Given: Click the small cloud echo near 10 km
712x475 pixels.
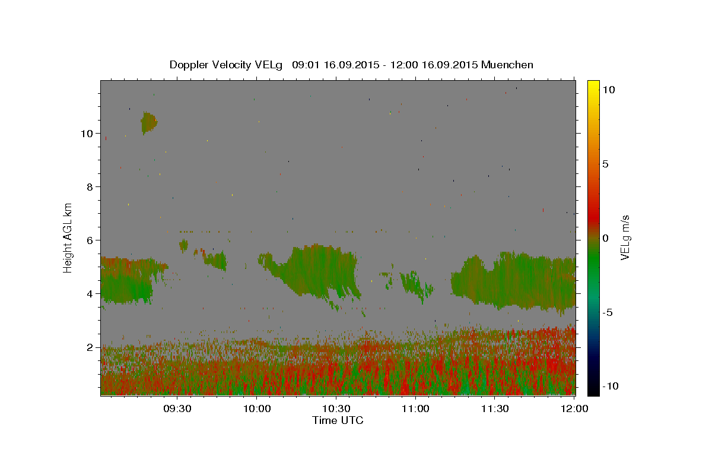Looking at the screenshot, I should click(x=148, y=123).
